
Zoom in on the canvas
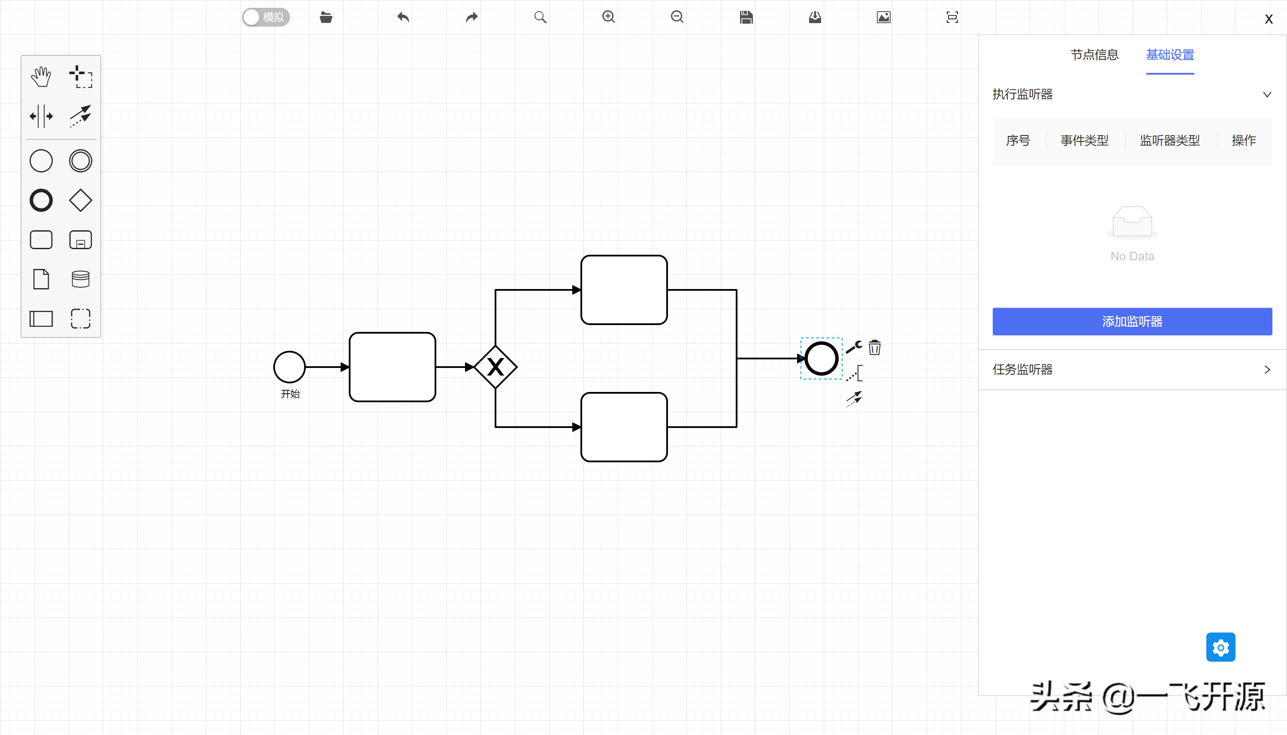pyautogui.click(x=608, y=17)
